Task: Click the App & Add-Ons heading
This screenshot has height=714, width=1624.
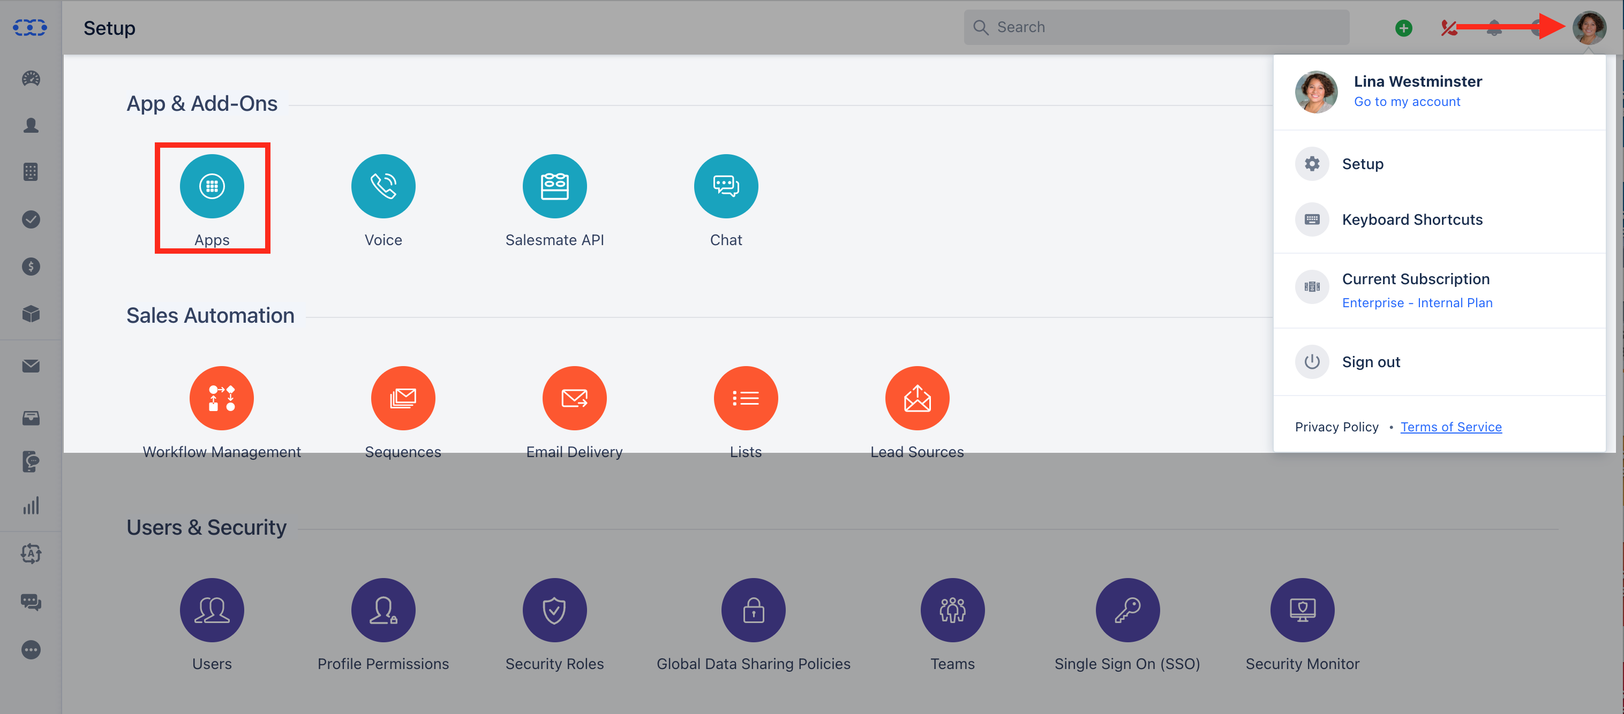Action: 202,103
